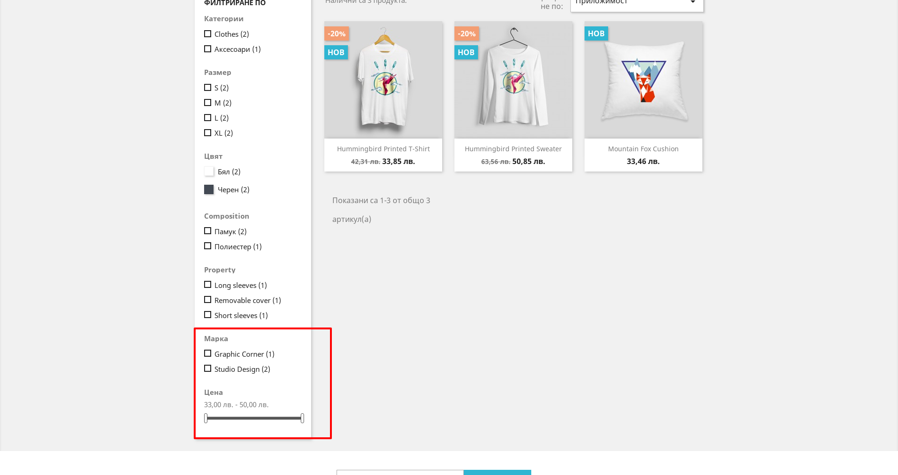Click the right handle of price slider
The image size is (898, 475).
[x=302, y=418]
